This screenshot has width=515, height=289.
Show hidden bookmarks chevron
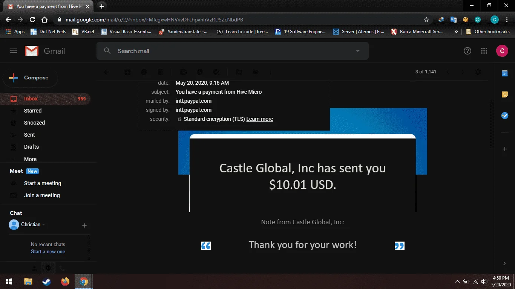[456, 32]
